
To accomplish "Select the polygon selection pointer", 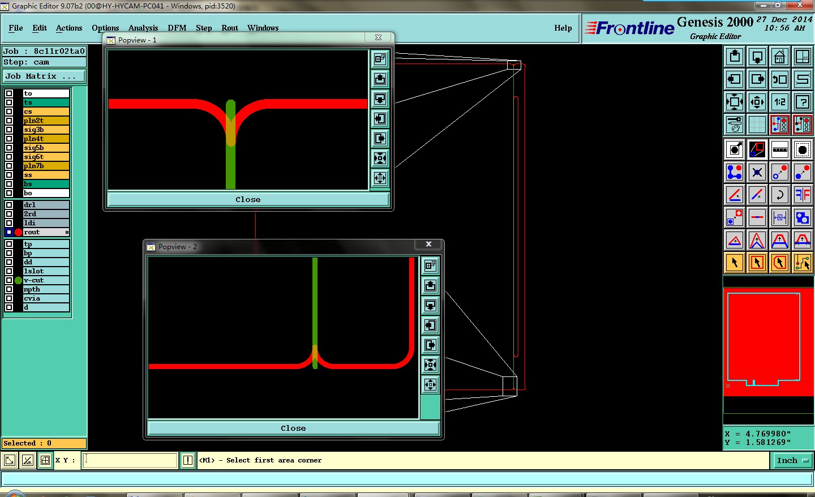I will (780, 263).
